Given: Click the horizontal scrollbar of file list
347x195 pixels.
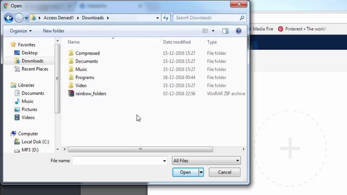Looking at the screenshot, I should [x=140, y=149].
